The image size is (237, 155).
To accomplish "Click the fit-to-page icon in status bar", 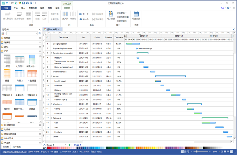I will click(x=222, y=152).
